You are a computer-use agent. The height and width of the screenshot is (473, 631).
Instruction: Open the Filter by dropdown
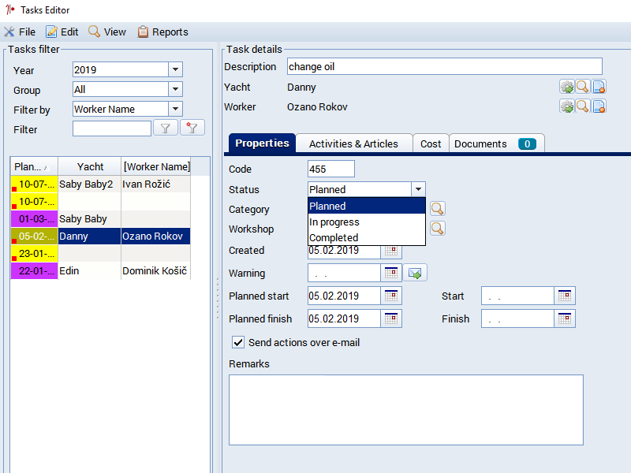tap(175, 109)
